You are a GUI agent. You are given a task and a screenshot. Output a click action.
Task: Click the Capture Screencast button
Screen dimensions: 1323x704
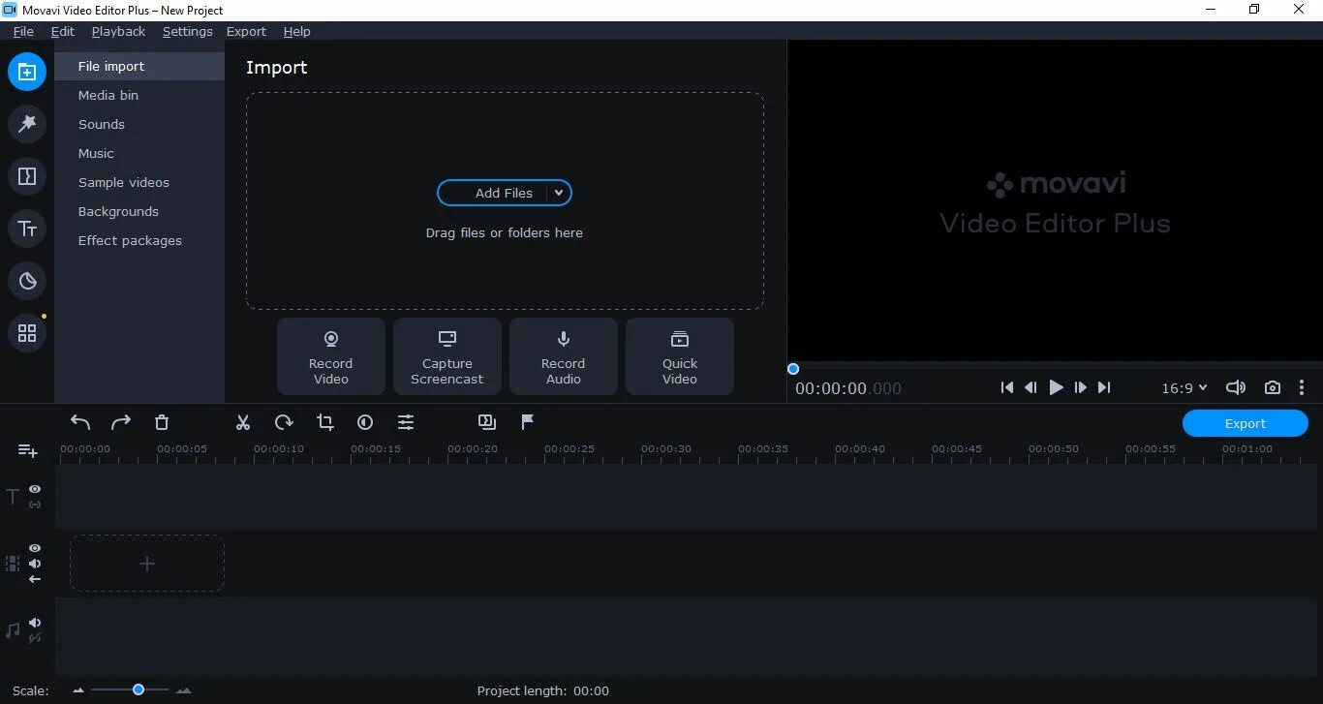pyautogui.click(x=447, y=356)
